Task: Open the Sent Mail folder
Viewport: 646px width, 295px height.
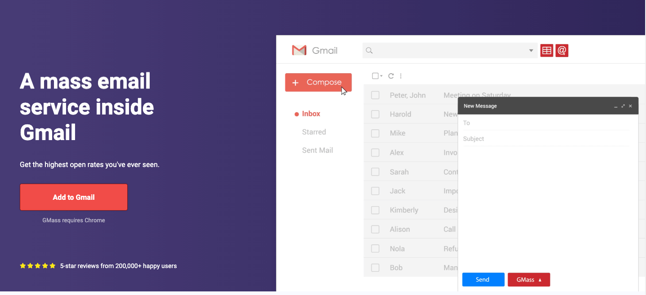Action: point(317,150)
